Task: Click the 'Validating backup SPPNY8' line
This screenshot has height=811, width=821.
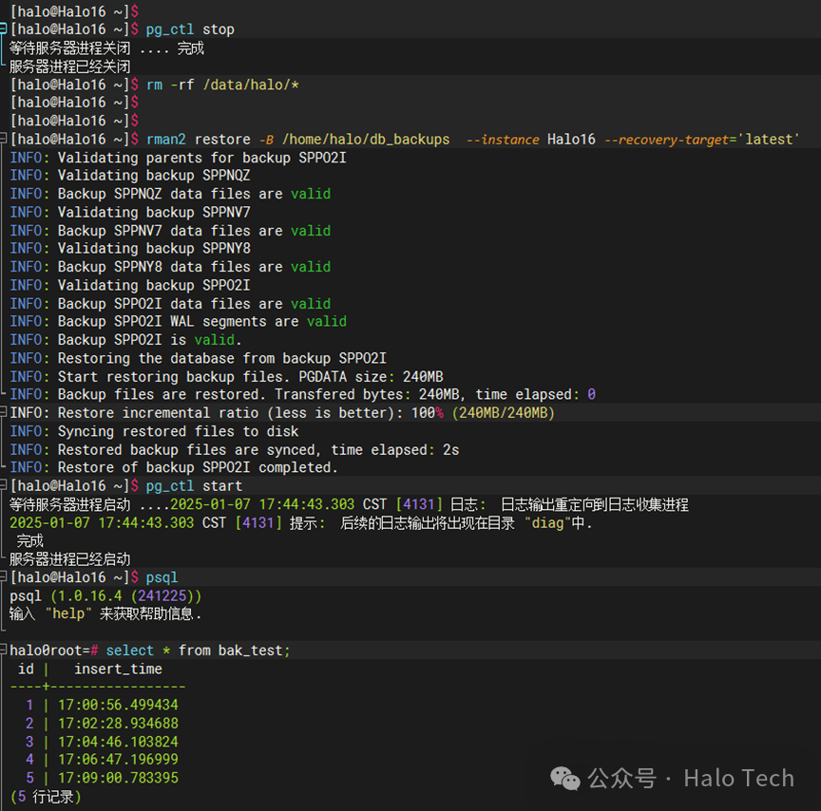Action: (x=130, y=248)
